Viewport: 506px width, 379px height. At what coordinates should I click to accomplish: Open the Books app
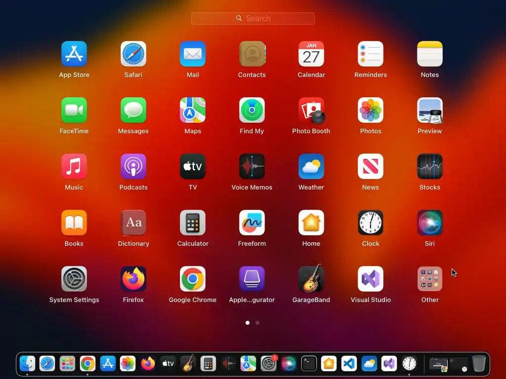(x=74, y=223)
